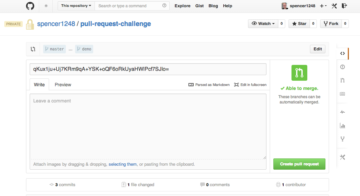Click the compare branches arrows icon
The width and height of the screenshot is (360, 196).
click(33, 49)
